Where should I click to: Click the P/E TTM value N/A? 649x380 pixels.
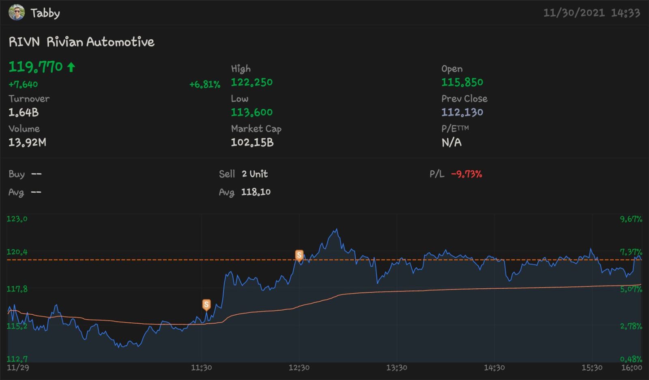(451, 142)
